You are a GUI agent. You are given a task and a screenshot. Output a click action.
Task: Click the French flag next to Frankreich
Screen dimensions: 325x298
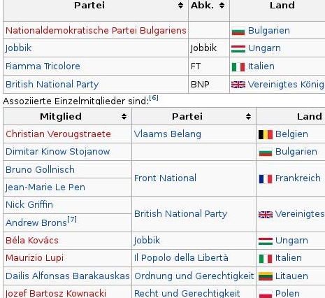click(266, 179)
